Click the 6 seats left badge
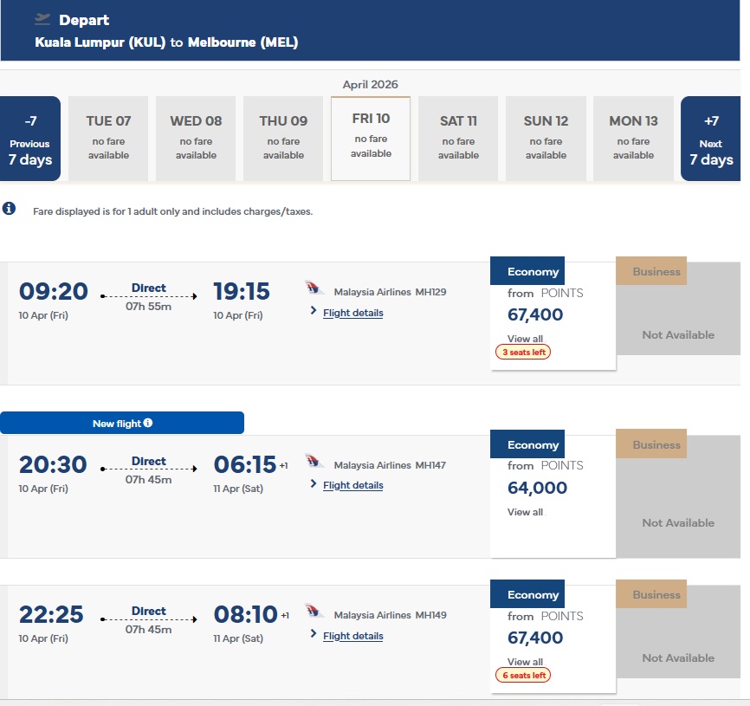The image size is (750, 706). [523, 676]
